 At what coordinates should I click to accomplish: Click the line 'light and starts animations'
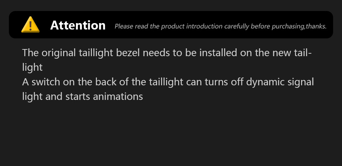[82, 96]
